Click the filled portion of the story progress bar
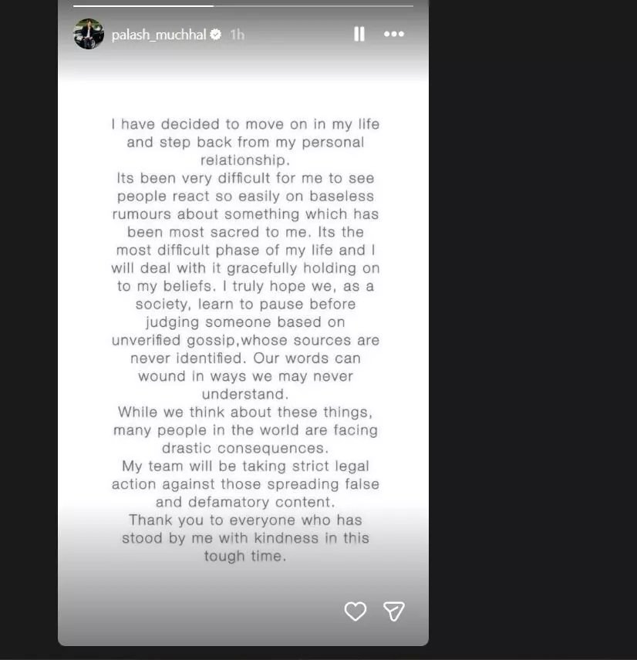The width and height of the screenshot is (637, 660). point(143,6)
